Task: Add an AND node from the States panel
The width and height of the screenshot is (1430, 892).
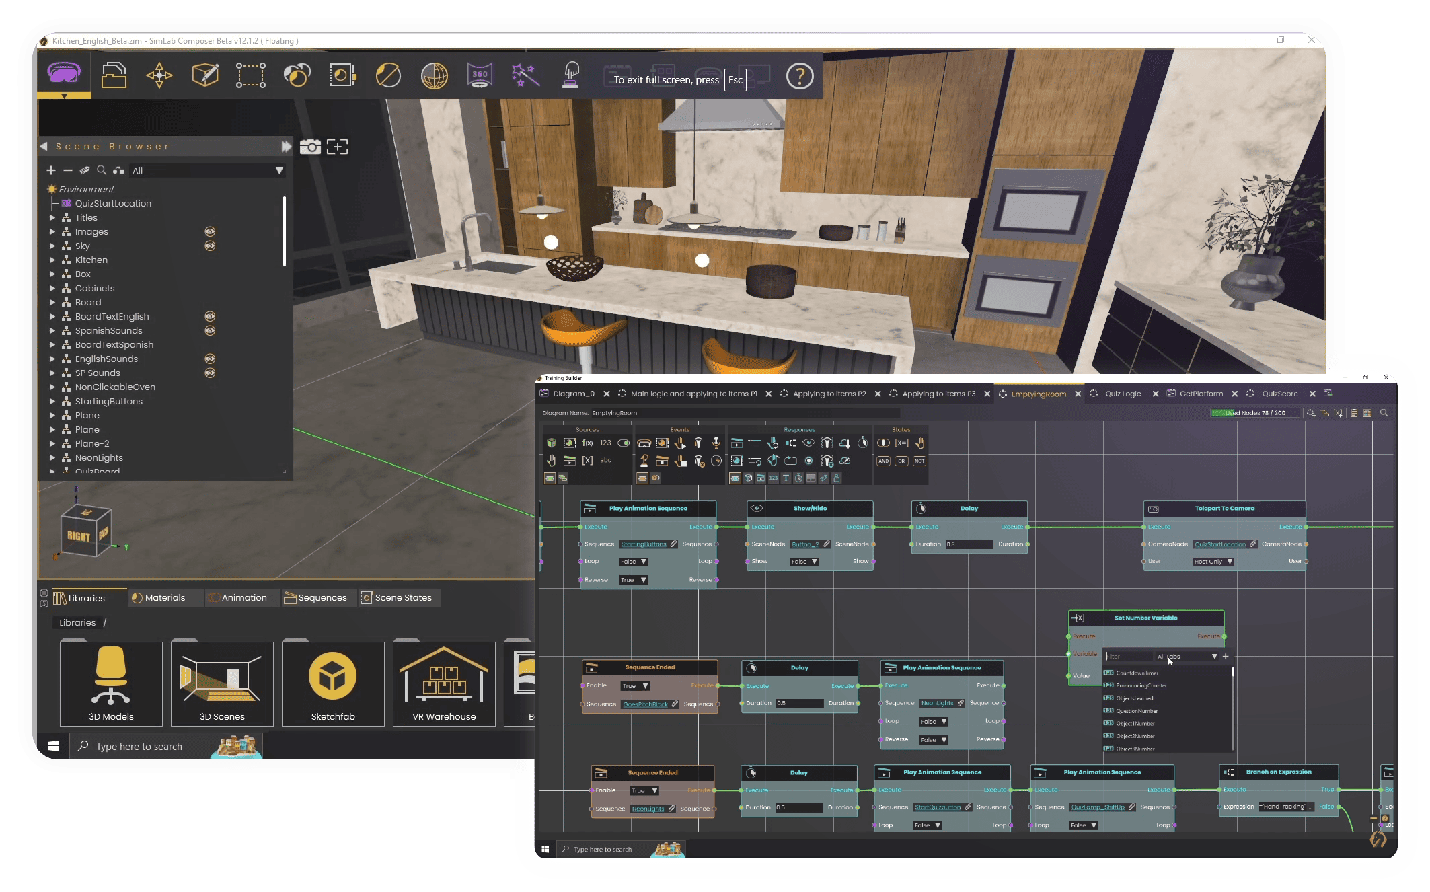Action: (x=883, y=461)
